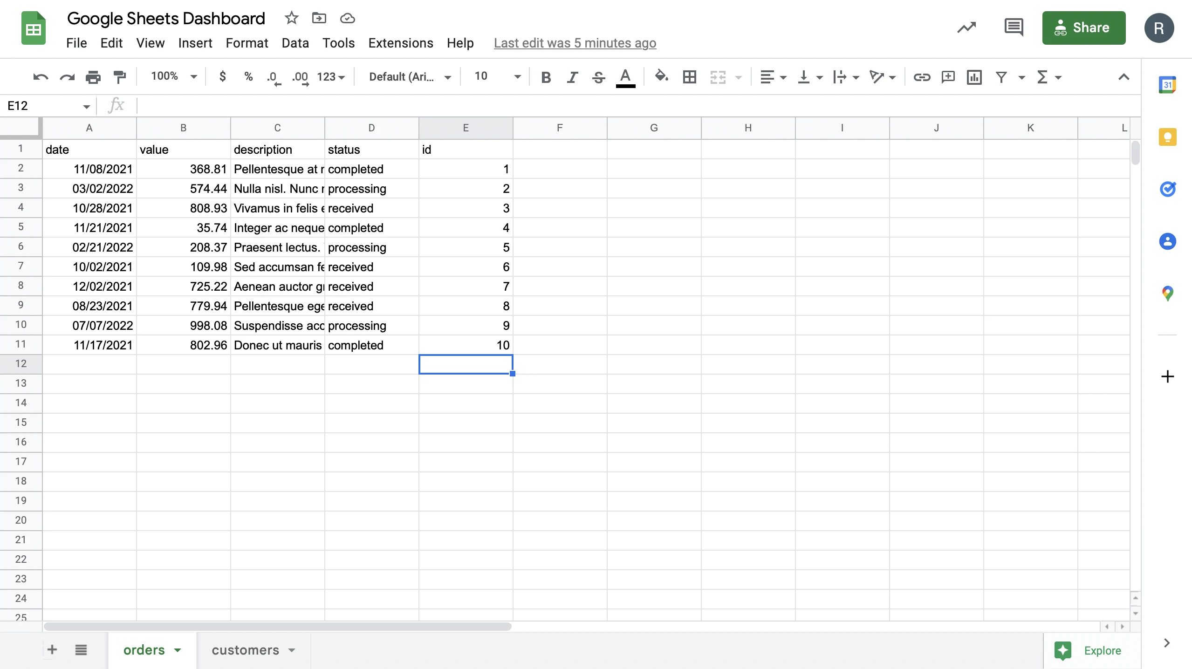Click the paint format roller icon

point(120,77)
